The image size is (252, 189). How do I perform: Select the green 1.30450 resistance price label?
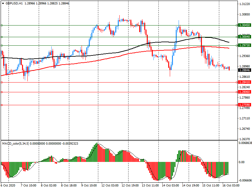click(244, 25)
